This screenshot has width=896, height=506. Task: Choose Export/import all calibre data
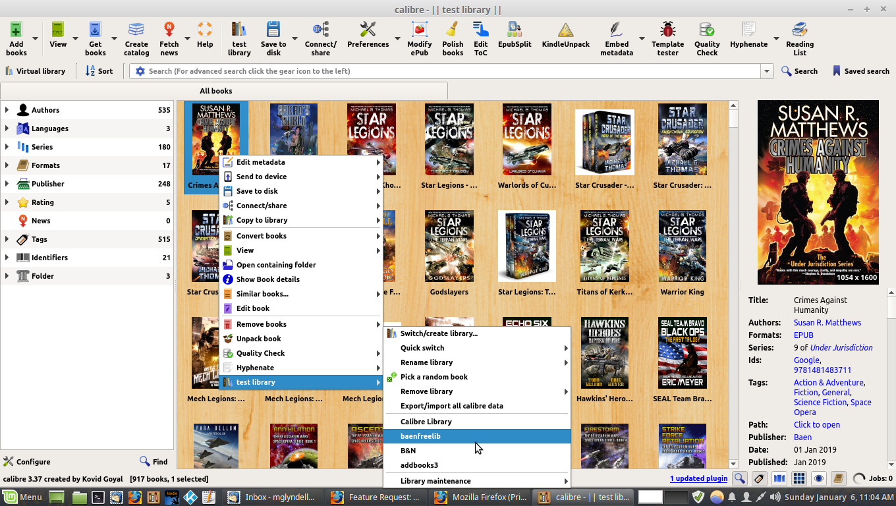(477, 406)
